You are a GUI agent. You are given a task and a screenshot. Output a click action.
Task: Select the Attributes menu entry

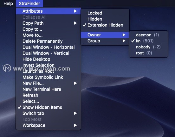tap(48, 11)
